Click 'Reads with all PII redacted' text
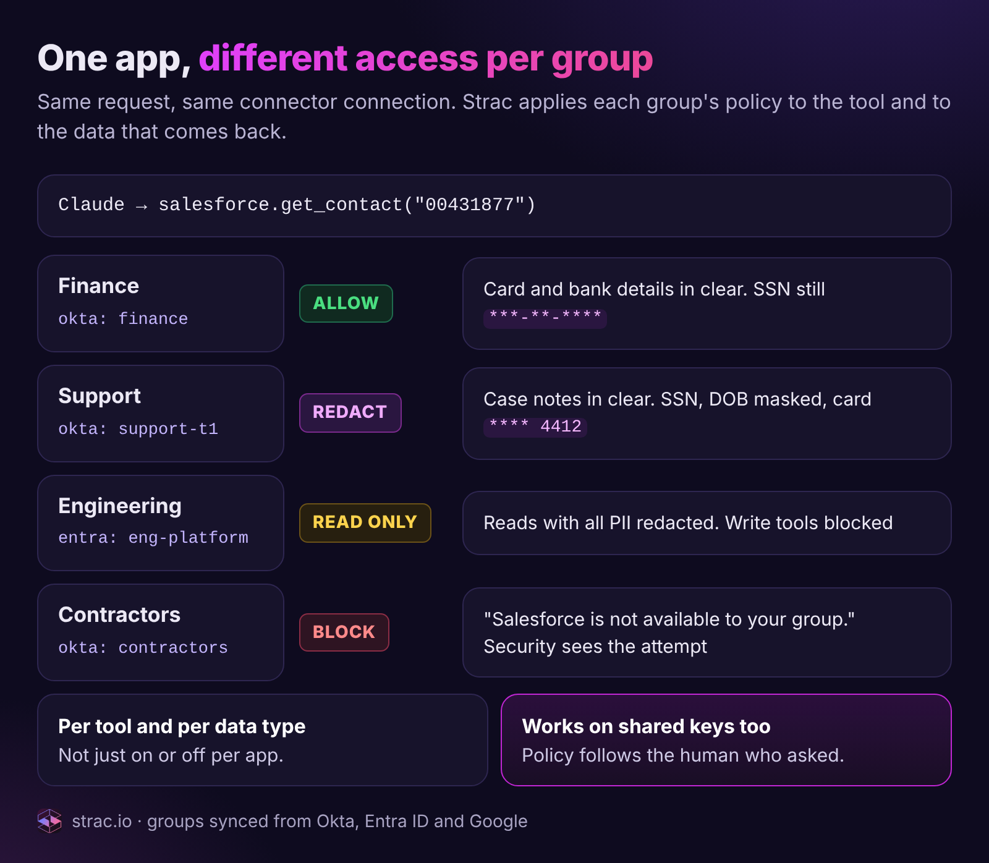Viewport: 989px width, 863px height. [x=601, y=523]
